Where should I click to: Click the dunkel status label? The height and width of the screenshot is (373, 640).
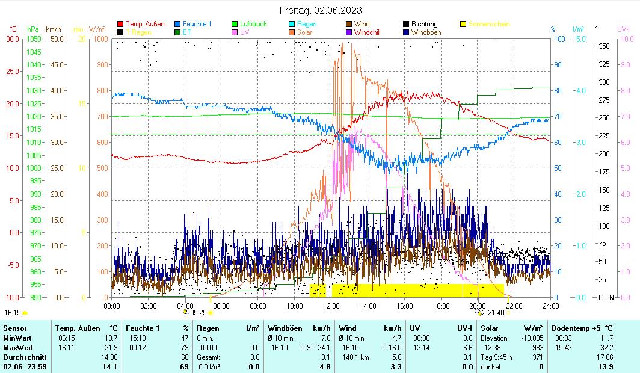490,367
